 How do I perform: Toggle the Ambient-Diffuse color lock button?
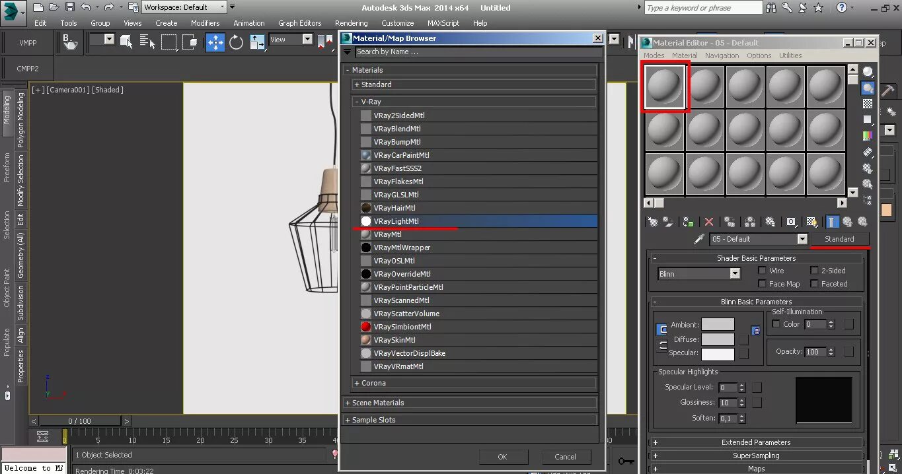(x=661, y=329)
